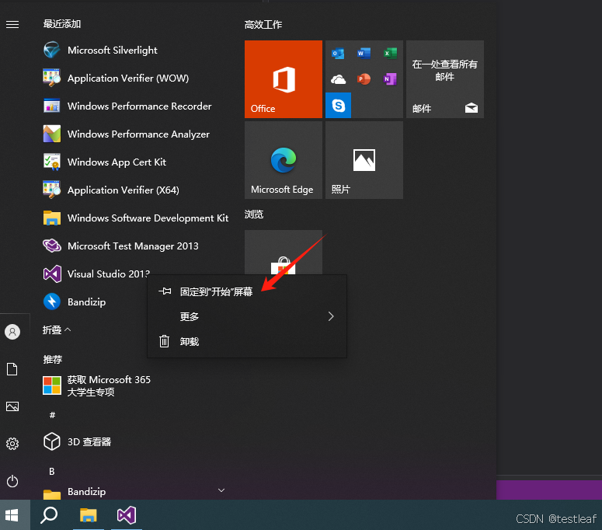Switch to Visual Studio in taskbar
The width and height of the screenshot is (602, 530).
tap(127, 515)
